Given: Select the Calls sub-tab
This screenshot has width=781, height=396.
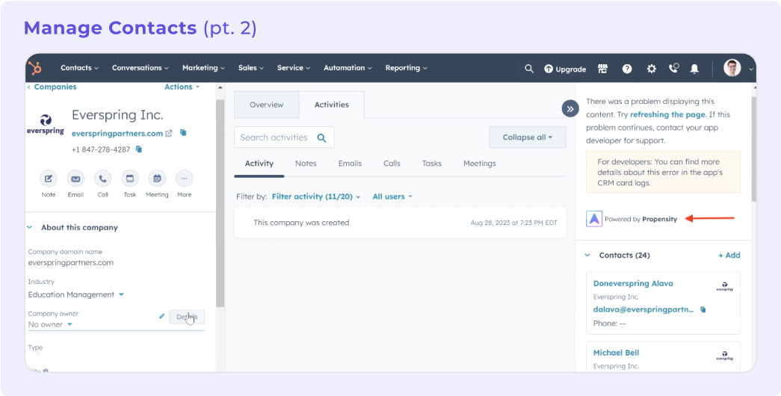Looking at the screenshot, I should (x=392, y=164).
